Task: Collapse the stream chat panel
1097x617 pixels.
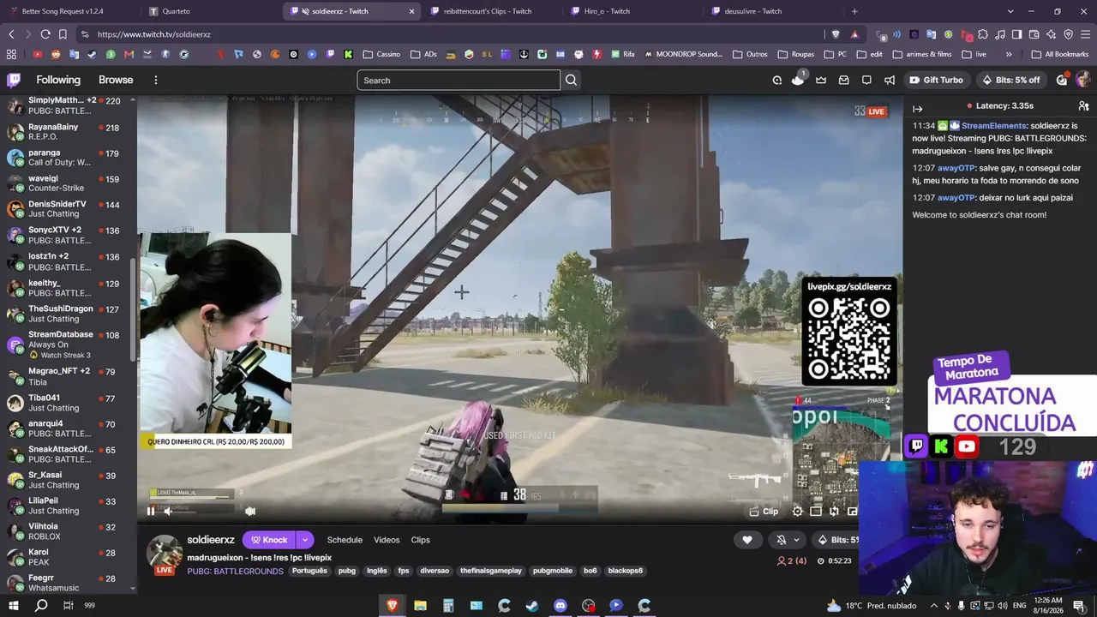Action: click(917, 109)
